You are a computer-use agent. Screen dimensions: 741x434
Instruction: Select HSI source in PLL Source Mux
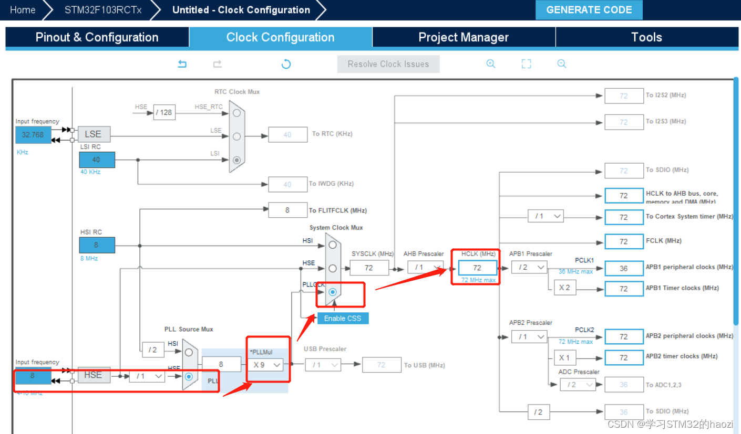click(189, 352)
